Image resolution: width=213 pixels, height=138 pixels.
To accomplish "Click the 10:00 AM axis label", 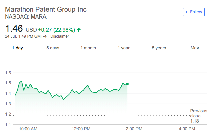I will (28, 129).
